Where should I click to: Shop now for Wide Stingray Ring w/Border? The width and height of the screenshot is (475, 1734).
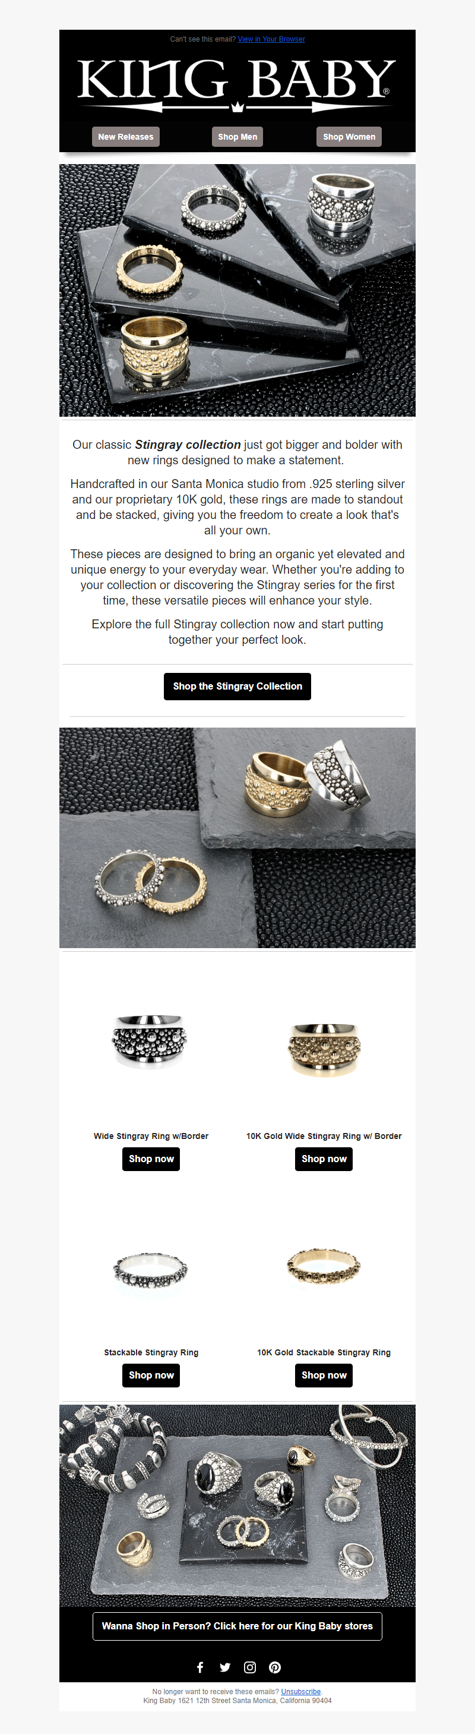(x=151, y=1159)
